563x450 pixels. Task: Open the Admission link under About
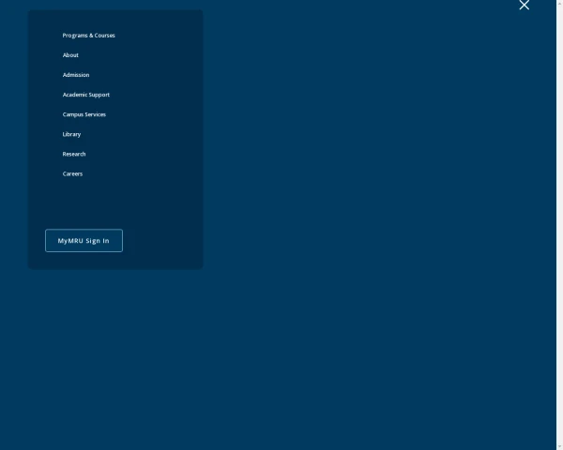[x=76, y=75]
